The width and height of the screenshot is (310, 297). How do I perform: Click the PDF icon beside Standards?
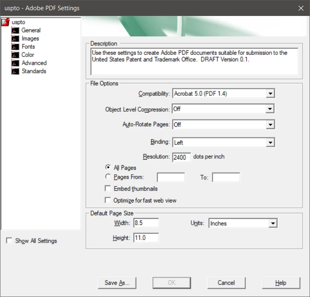(15, 71)
